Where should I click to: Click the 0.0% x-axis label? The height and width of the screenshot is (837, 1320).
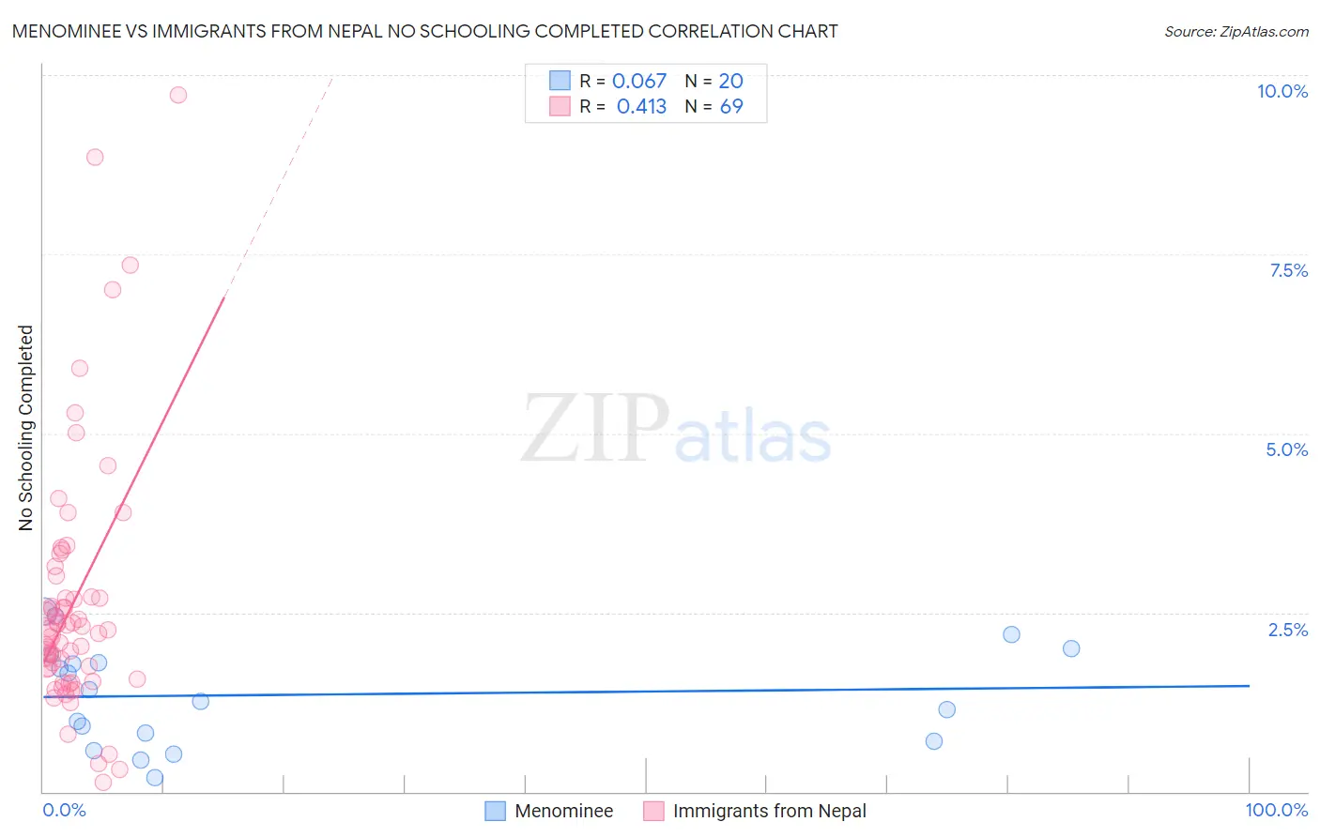[x=65, y=810]
